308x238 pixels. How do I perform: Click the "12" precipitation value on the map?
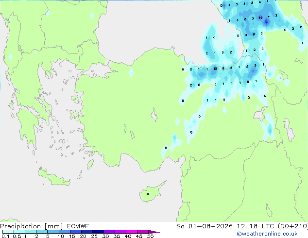(215, 69)
